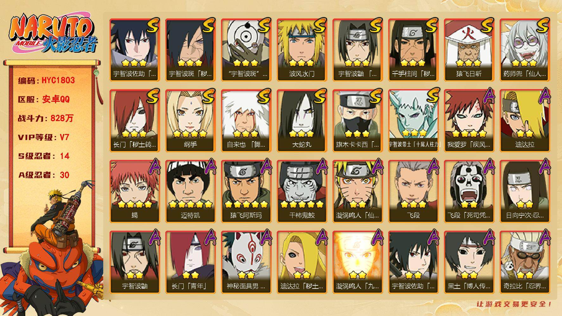Viewport: 562px width, 316px height.
Task: Pick the 迈特凯 five-star card
Action: (190, 191)
